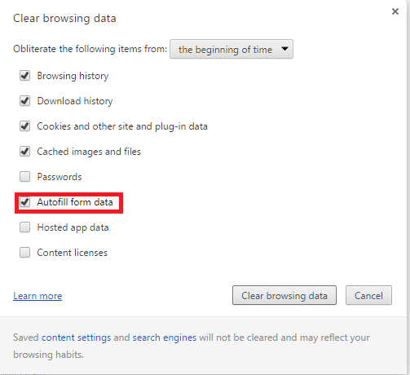Open the time range dropdown
The image size is (410, 375).
coord(231,49)
